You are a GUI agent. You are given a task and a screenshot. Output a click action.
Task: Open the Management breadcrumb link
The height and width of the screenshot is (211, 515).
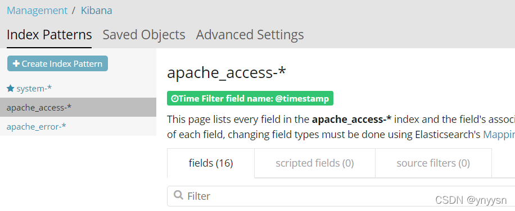coord(37,11)
